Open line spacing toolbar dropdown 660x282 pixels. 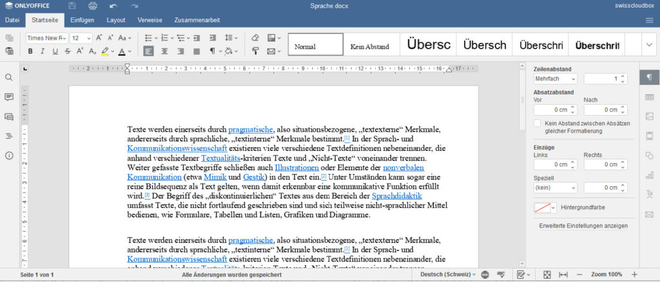[x=231, y=38]
